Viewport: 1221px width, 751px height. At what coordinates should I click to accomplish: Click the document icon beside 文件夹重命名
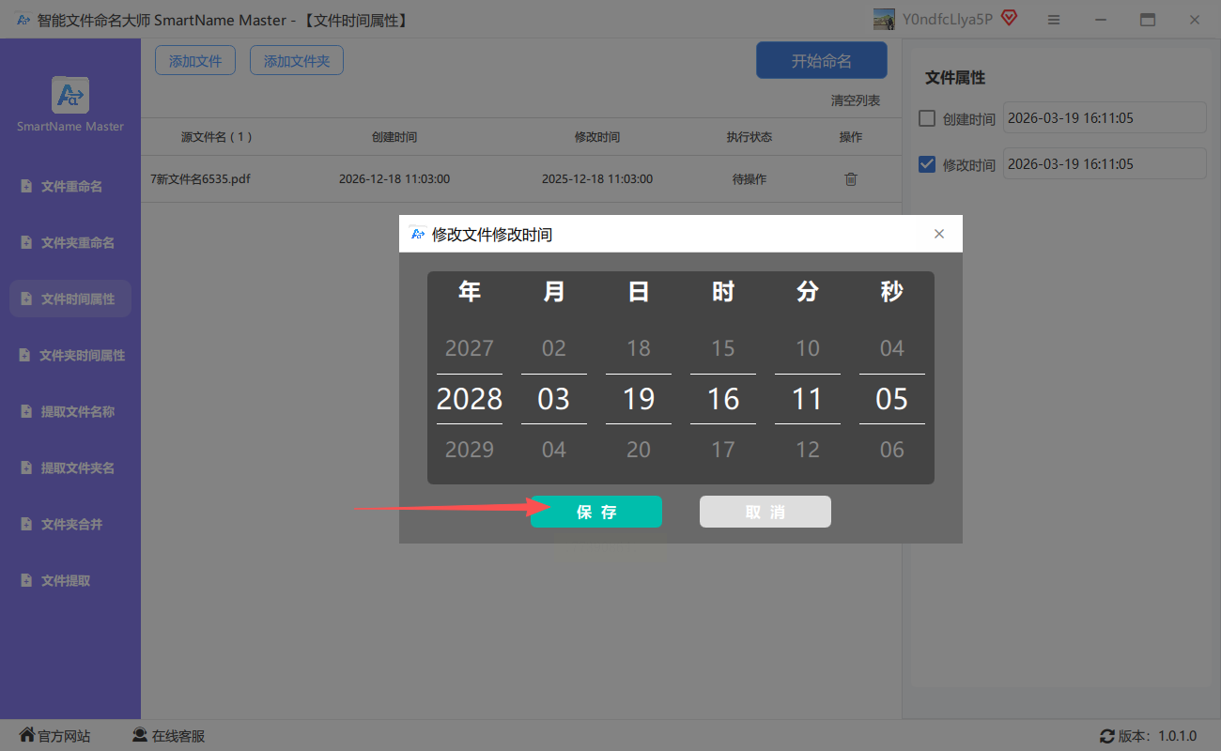26,242
